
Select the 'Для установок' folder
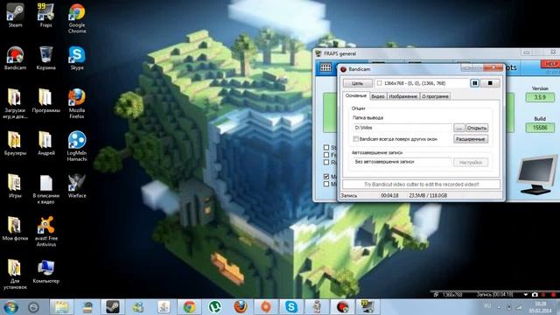[15, 274]
